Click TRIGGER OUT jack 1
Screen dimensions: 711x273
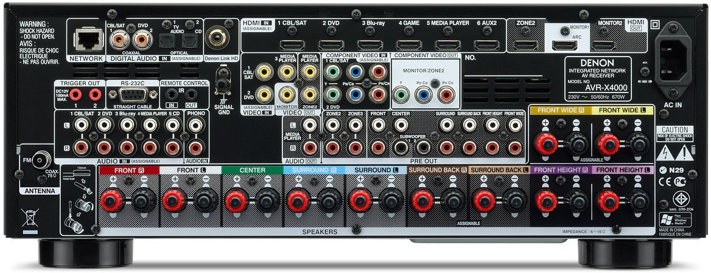[x=75, y=95]
